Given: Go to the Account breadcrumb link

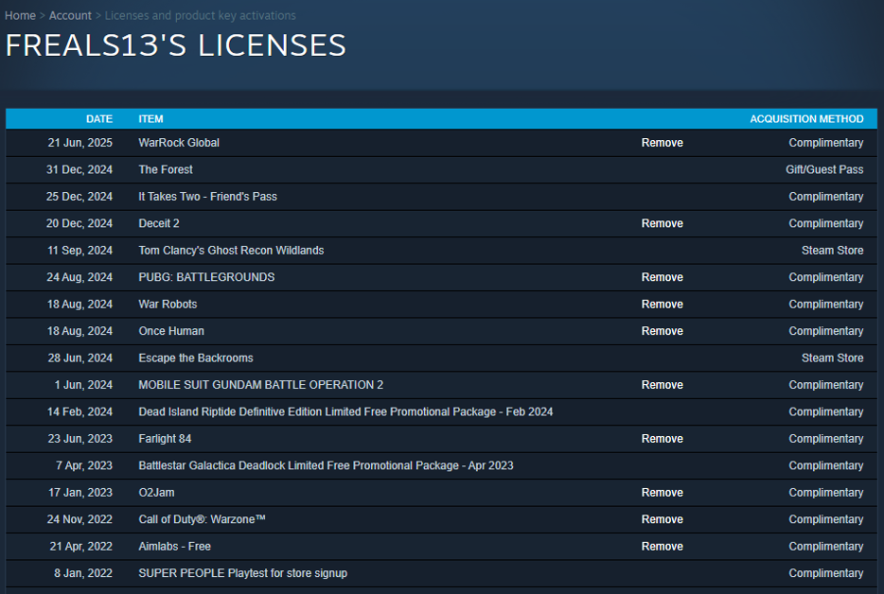Looking at the screenshot, I should [70, 16].
